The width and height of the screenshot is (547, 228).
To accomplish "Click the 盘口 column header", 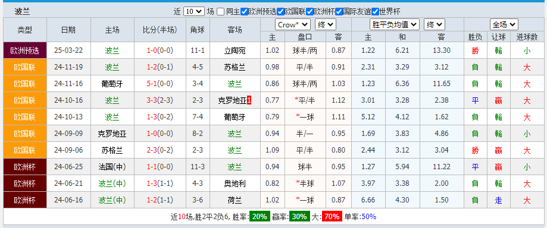I will 305,37.
